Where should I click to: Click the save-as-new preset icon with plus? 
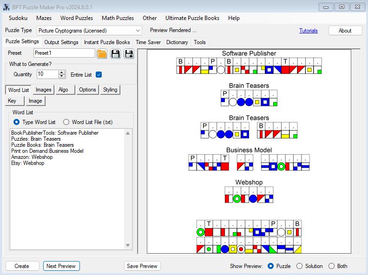[129, 53]
